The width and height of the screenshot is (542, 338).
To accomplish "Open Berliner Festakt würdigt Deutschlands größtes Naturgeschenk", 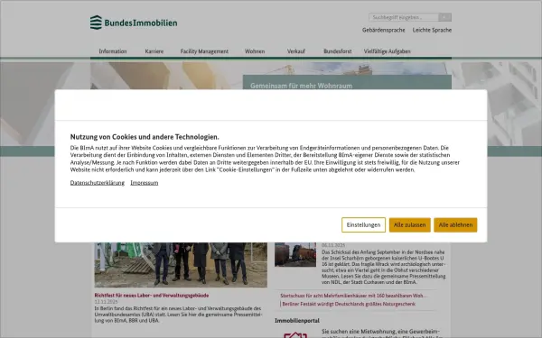I will [x=349, y=305].
